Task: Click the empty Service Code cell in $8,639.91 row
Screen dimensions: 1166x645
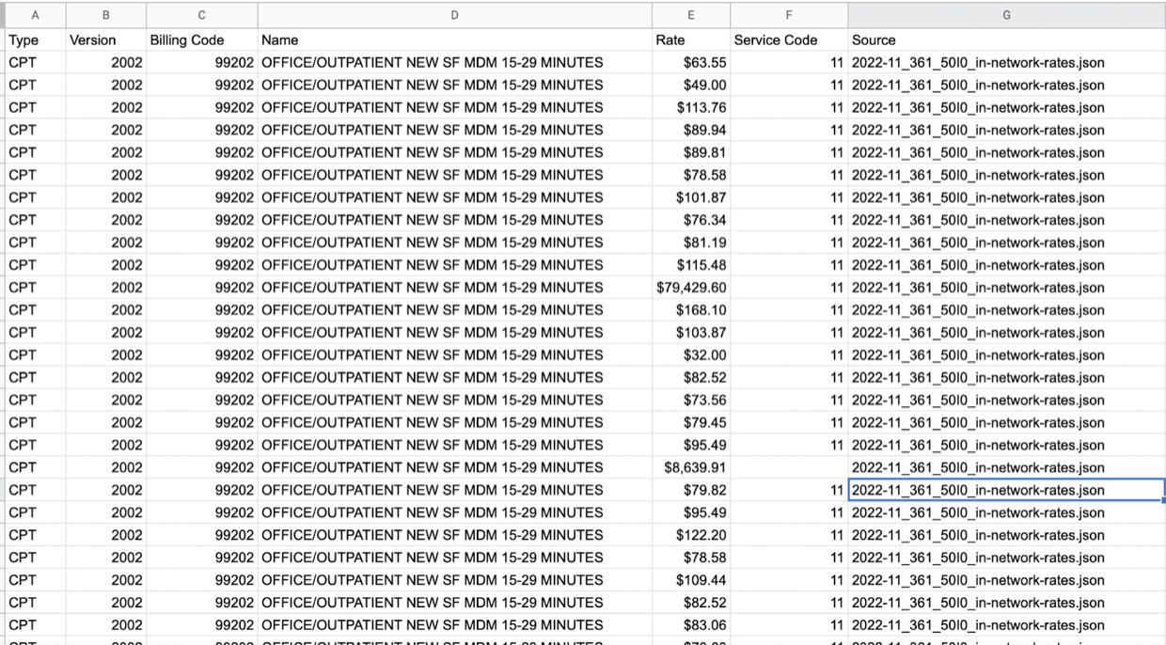Action: coord(789,467)
